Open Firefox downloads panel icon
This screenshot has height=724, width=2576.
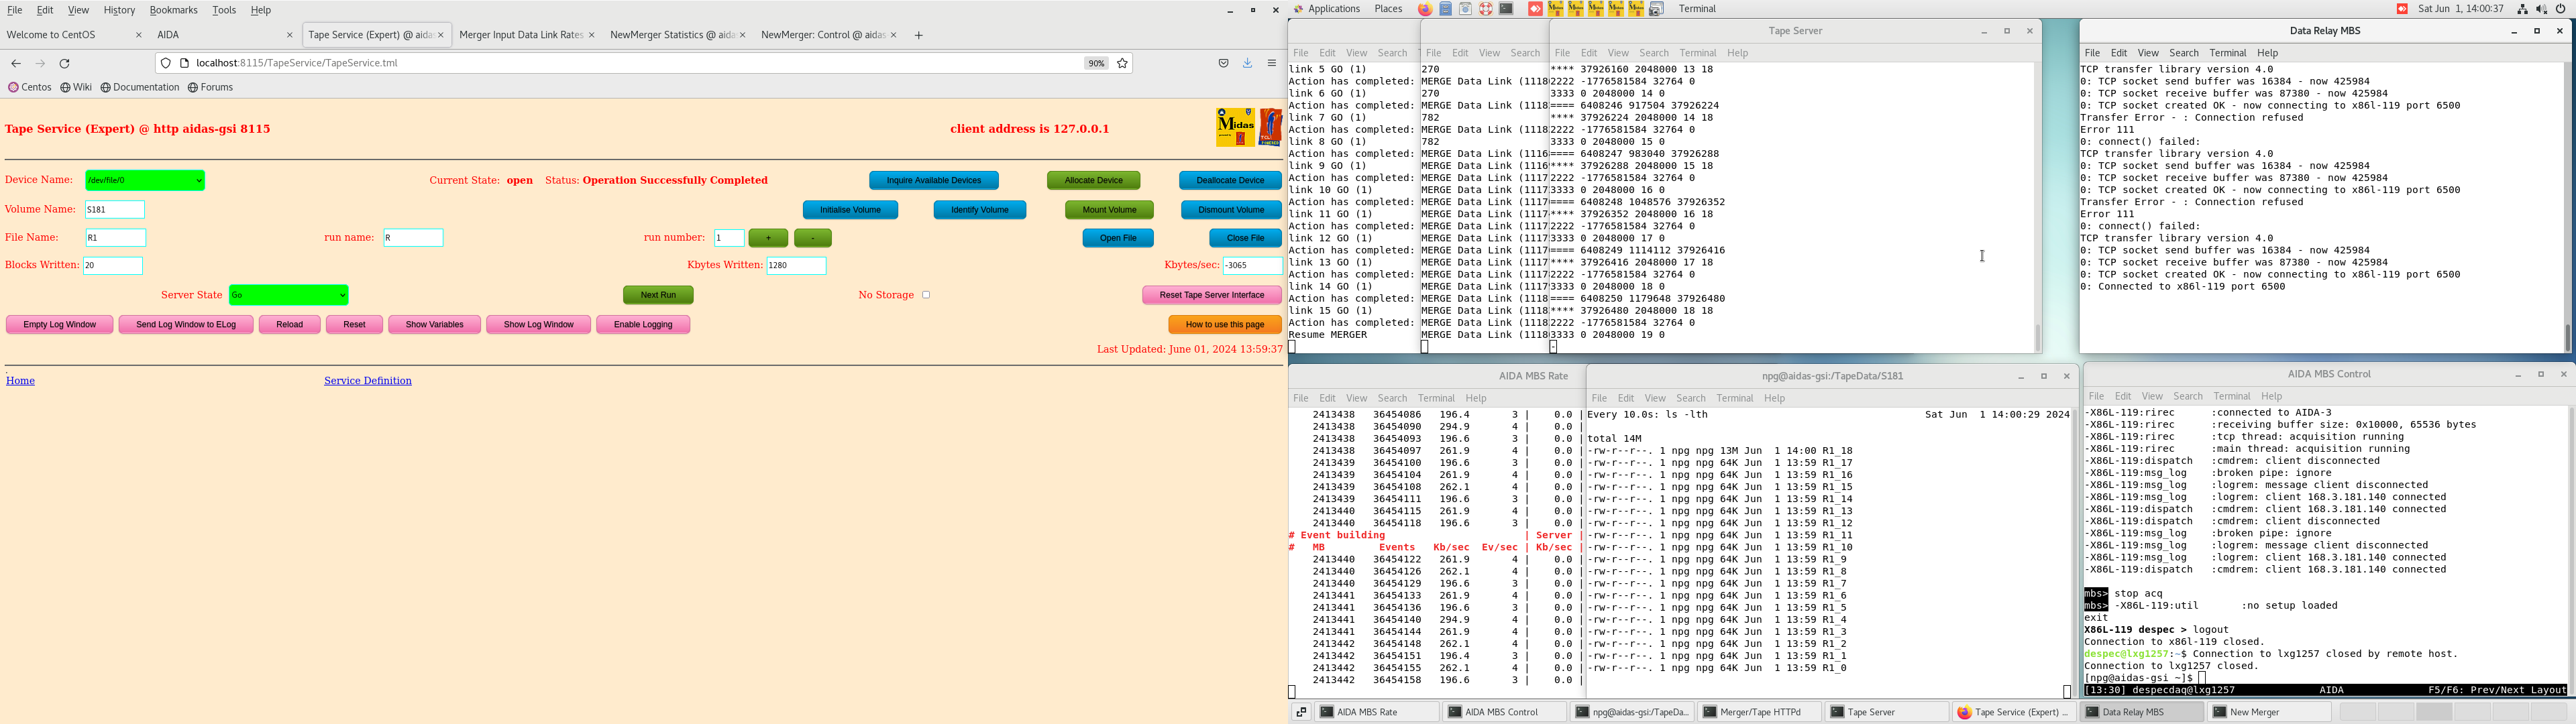1248,63
